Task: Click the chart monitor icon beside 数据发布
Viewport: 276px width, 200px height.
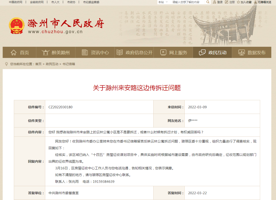Action: click(241, 52)
